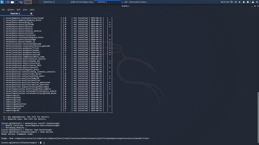Click the "reporting/csv" row

pyautogui.click(x=58, y=95)
